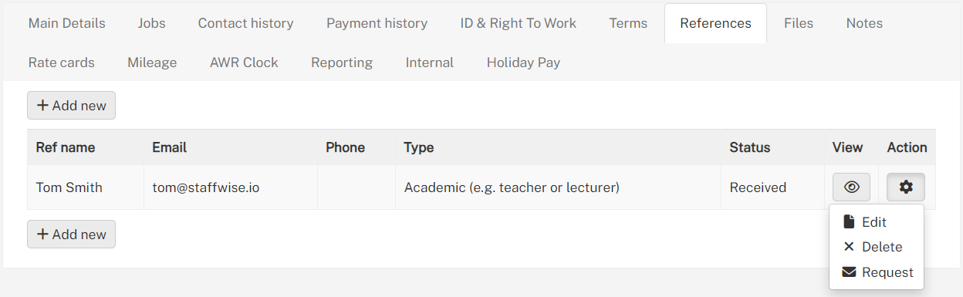The image size is (963, 297).
Task: Click top Add new button
Action: 71,106
